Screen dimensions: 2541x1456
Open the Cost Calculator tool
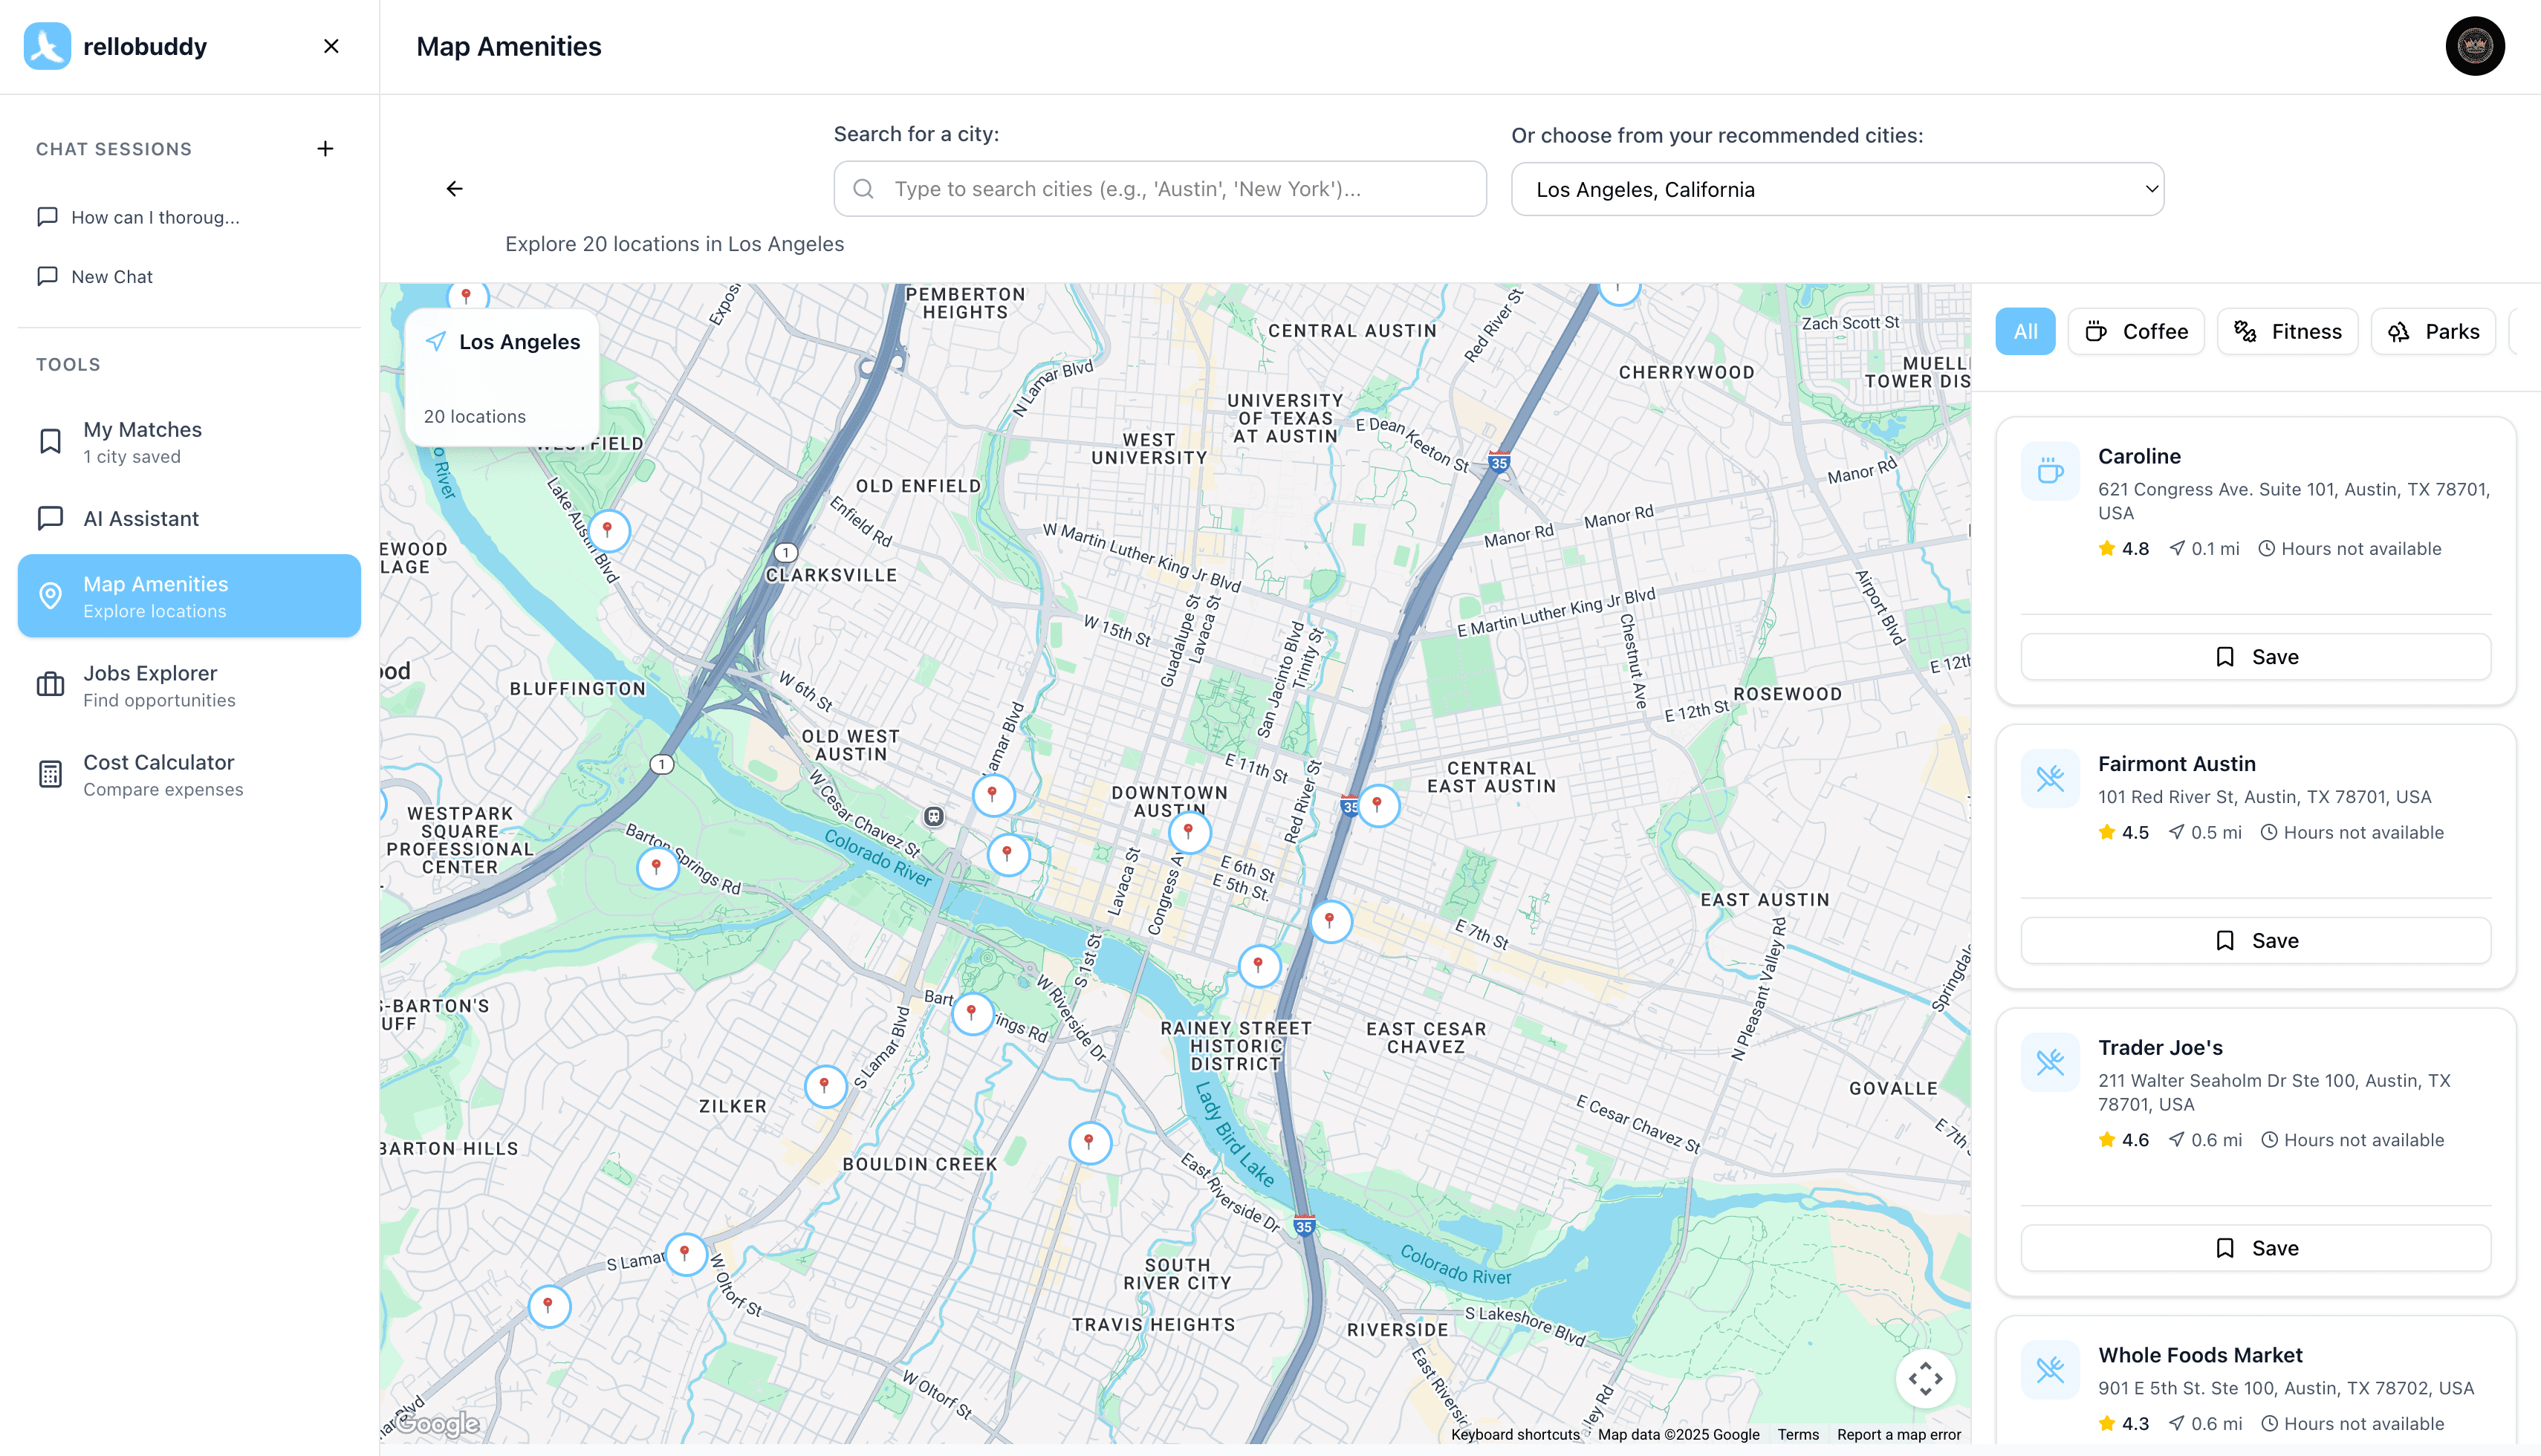click(158, 774)
